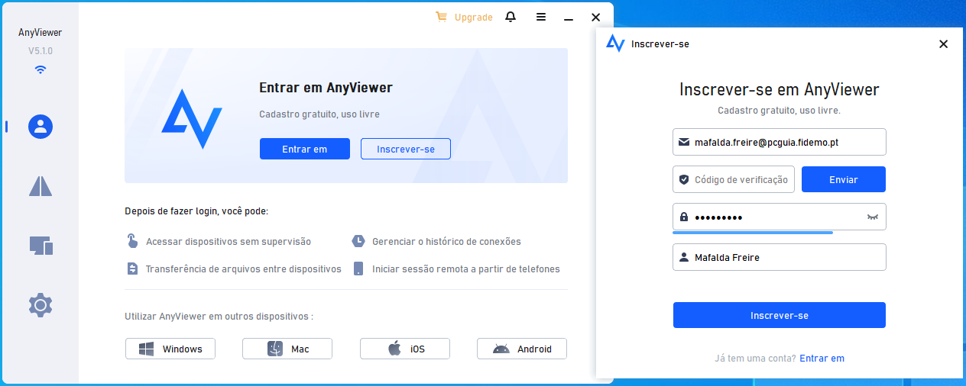Click the V5.1.0 version label
The height and width of the screenshot is (386, 966).
pos(41,51)
